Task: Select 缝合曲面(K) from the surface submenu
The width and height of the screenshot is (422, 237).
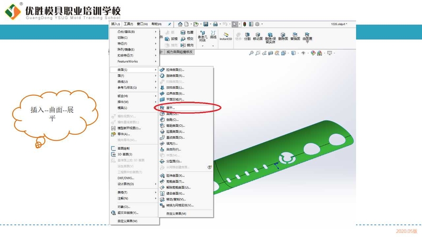Action: (x=186, y=193)
